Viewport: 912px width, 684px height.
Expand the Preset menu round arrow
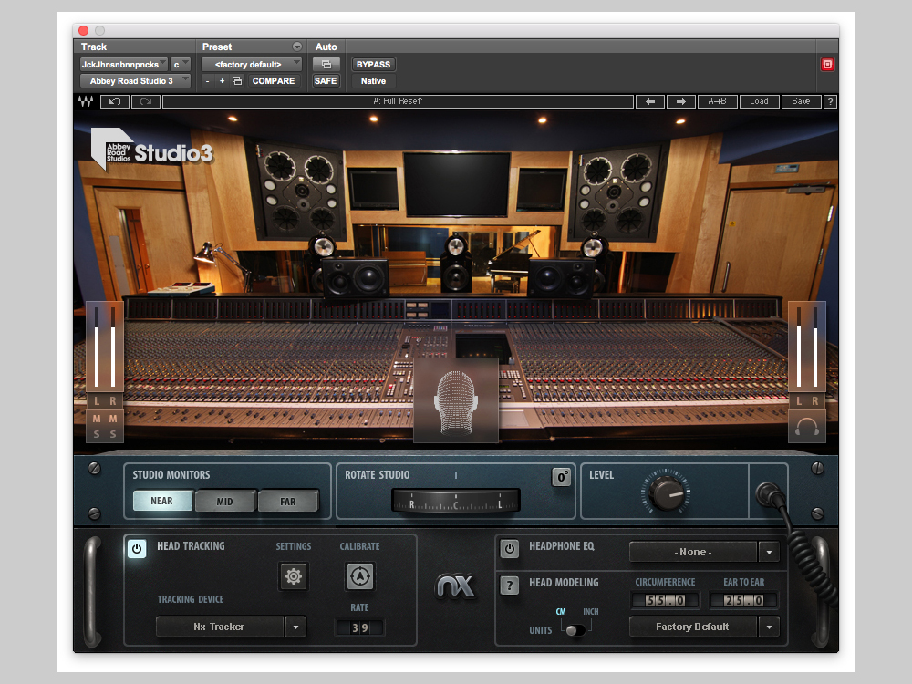[x=297, y=47]
